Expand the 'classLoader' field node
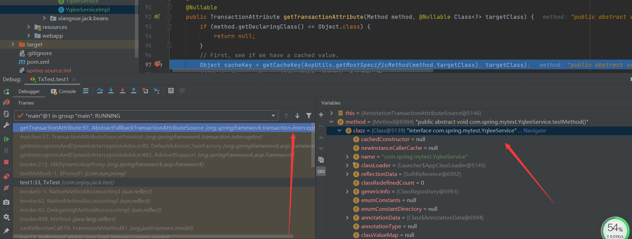 [347, 165]
